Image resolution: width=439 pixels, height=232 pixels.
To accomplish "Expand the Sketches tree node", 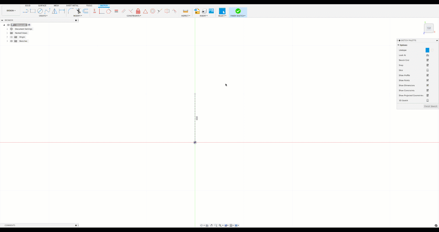I will [7, 41].
